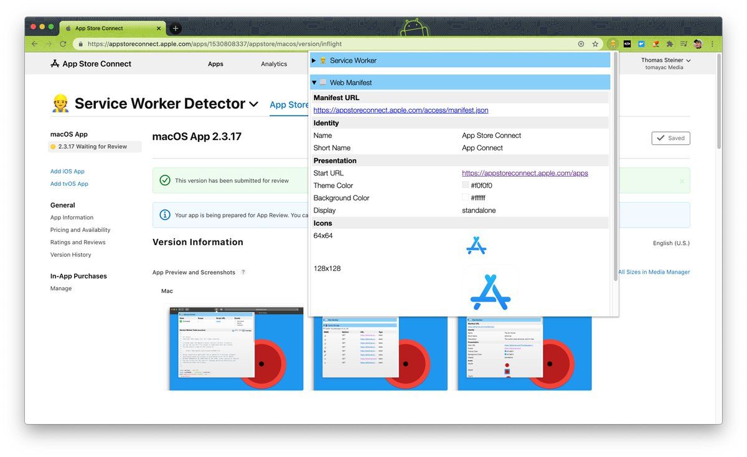This screenshot has height=457, width=747.
Task: Open a new browser tab
Action: [176, 28]
